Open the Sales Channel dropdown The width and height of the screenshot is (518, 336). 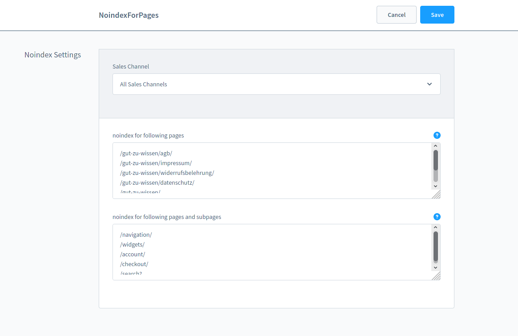coord(276,84)
